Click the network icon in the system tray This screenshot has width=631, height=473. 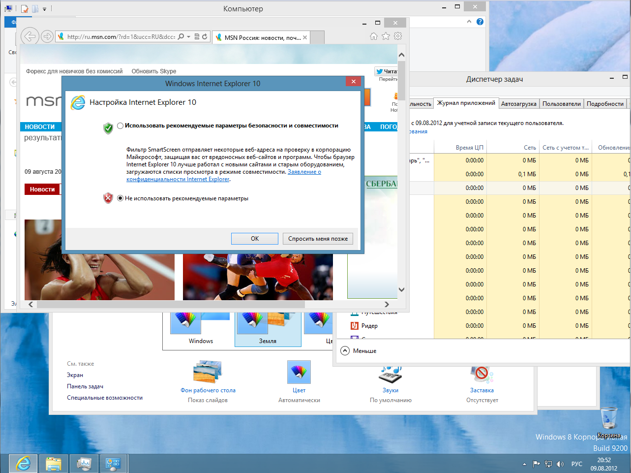pos(548,464)
